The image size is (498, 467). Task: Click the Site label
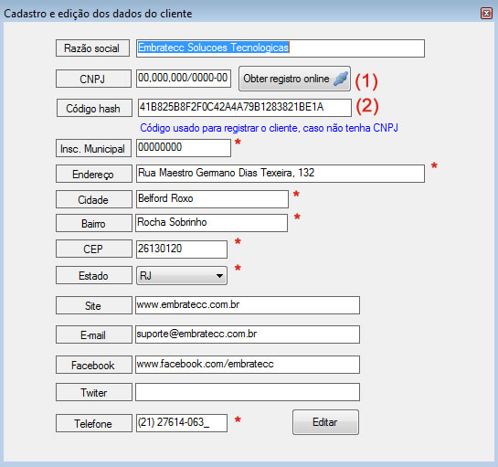(94, 305)
